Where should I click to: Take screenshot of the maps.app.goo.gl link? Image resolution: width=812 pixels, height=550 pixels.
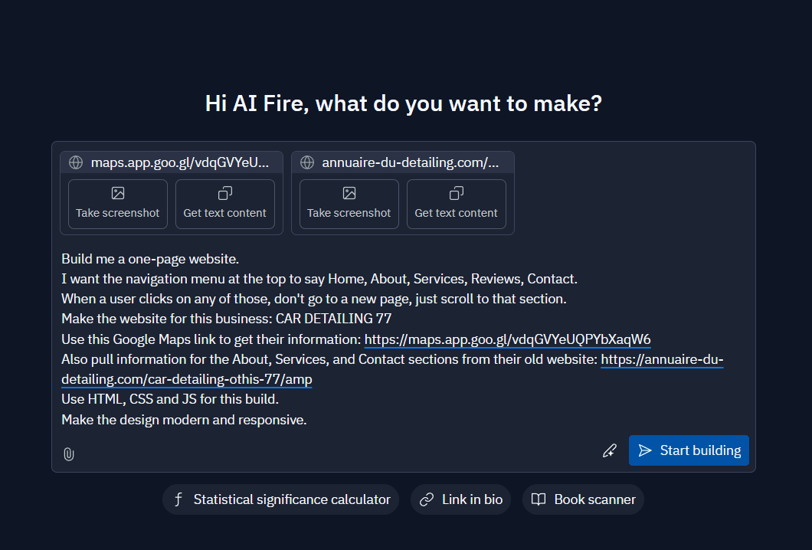pyautogui.click(x=117, y=204)
